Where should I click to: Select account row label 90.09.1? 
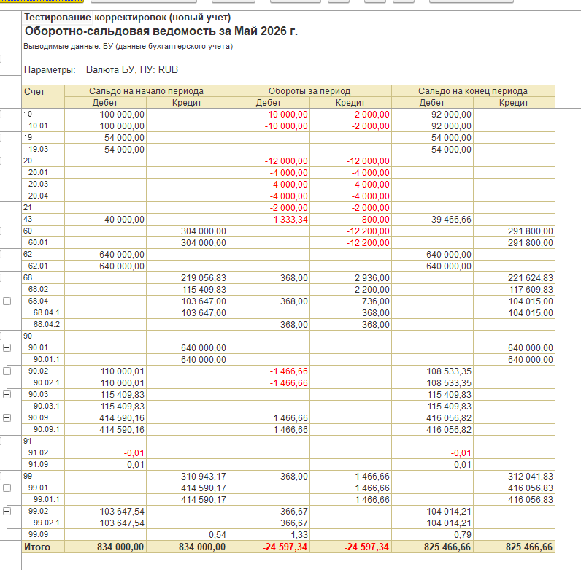(46, 429)
